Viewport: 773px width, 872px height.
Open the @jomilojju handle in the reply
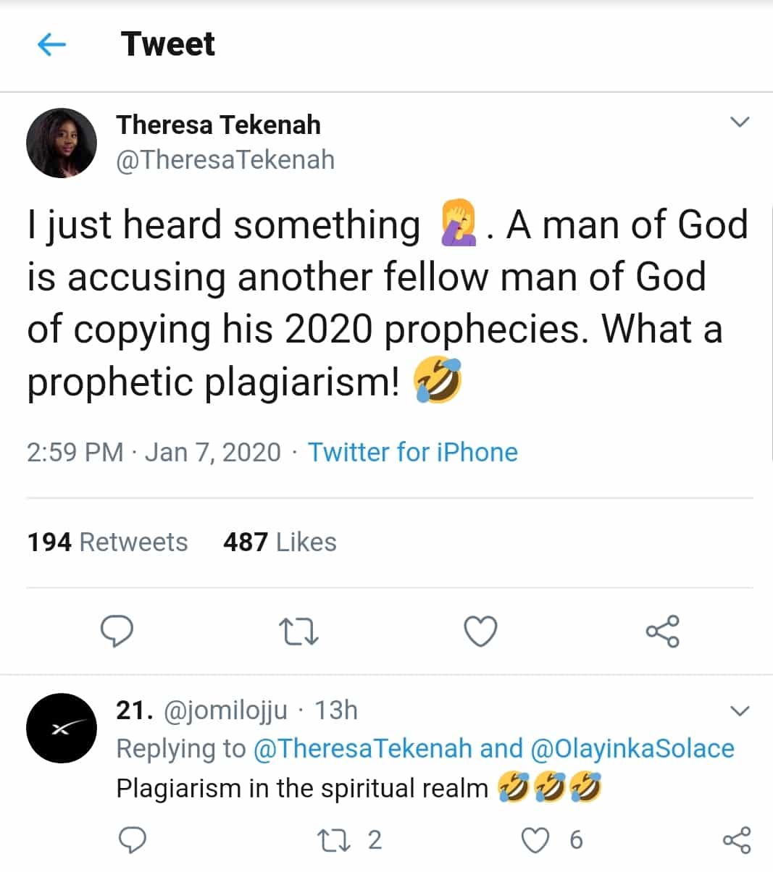click(226, 710)
